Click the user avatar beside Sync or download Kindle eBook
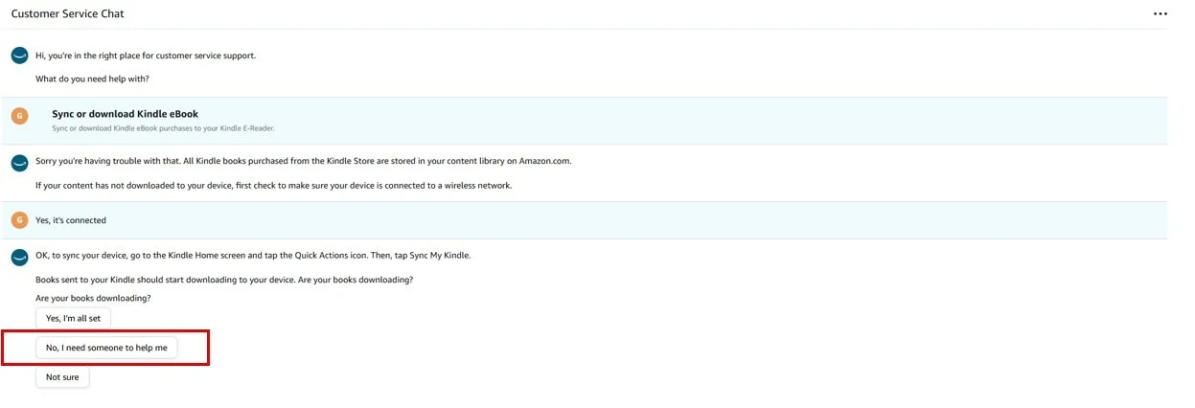 [x=19, y=116]
